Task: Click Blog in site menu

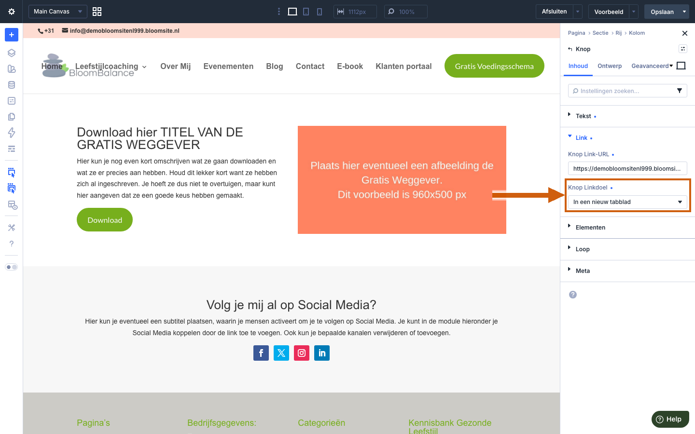Action: click(x=275, y=67)
